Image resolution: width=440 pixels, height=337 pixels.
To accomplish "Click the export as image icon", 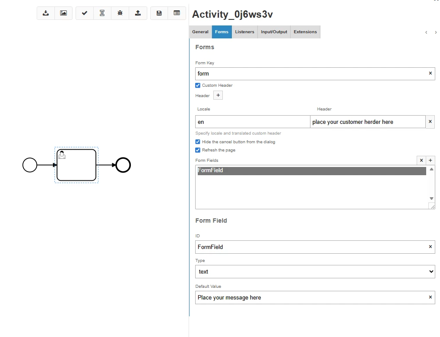I will coord(64,13).
